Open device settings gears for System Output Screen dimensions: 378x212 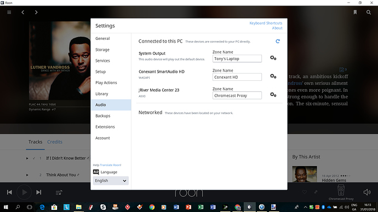click(x=273, y=58)
